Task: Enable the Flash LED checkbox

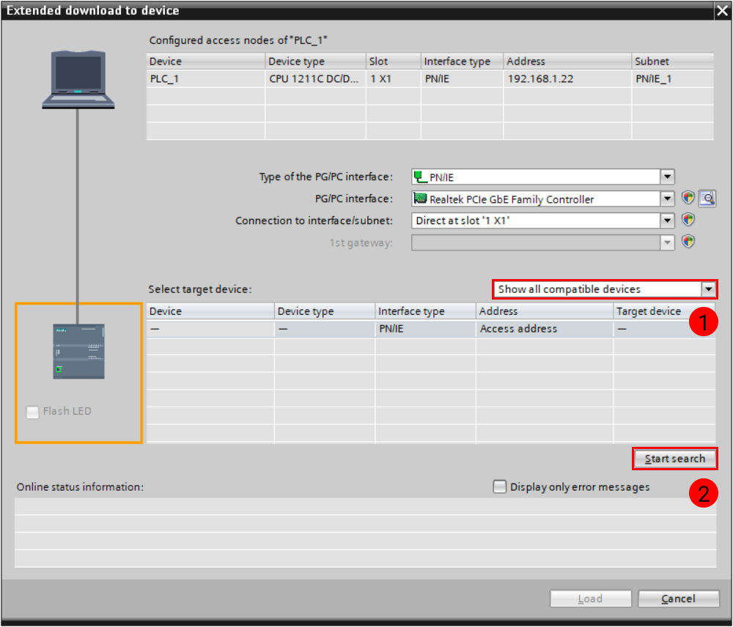Action: click(32, 412)
